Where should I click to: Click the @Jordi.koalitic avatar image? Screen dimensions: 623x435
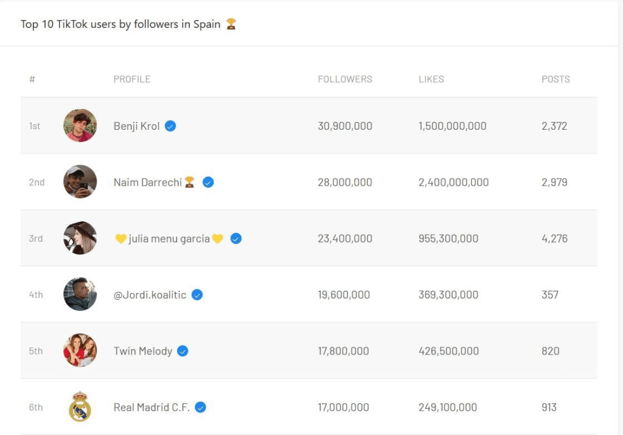80,294
